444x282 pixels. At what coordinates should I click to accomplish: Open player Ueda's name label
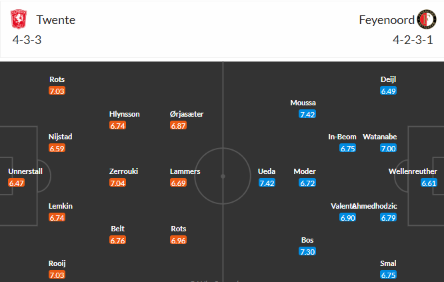click(x=267, y=171)
